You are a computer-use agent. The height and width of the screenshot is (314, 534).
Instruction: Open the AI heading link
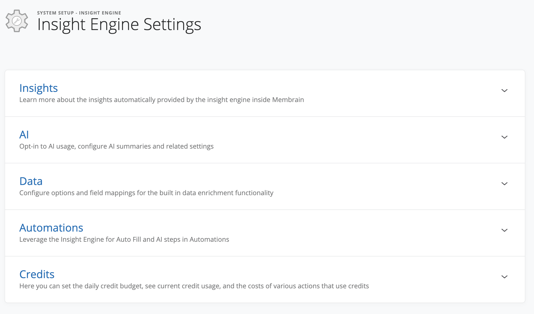click(24, 135)
